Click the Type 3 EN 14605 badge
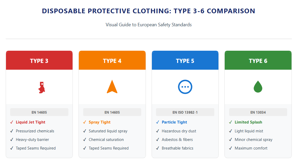Viewport: 297px width, 162px height. [39, 112]
